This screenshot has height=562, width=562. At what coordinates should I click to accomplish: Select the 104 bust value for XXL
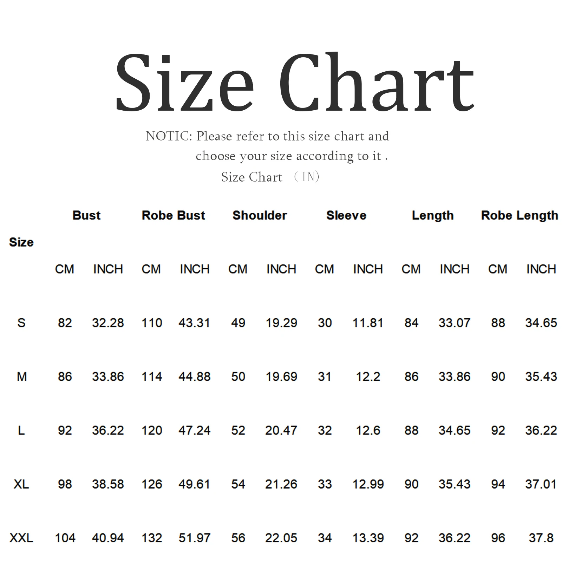65,538
